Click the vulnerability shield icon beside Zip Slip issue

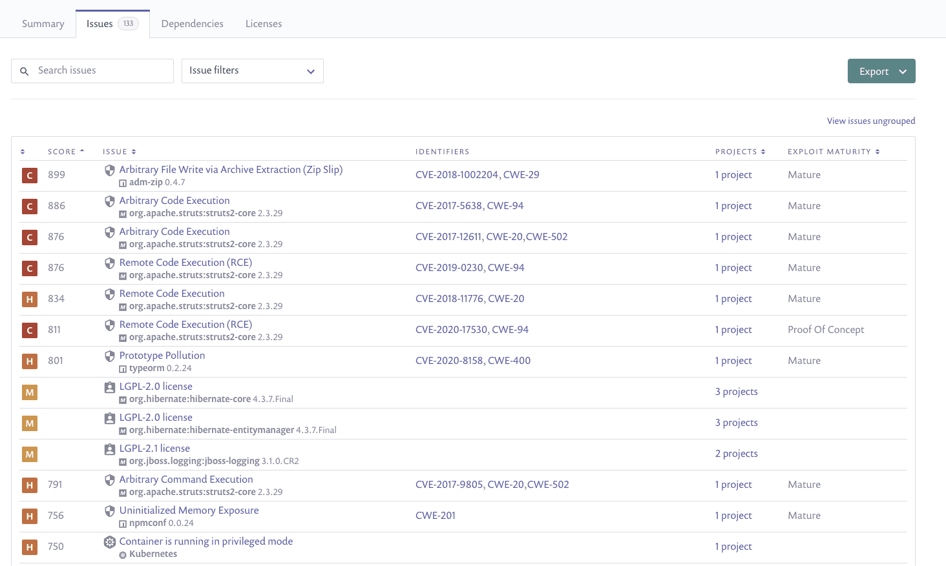pos(109,170)
